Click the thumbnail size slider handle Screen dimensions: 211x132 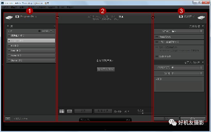143,113
